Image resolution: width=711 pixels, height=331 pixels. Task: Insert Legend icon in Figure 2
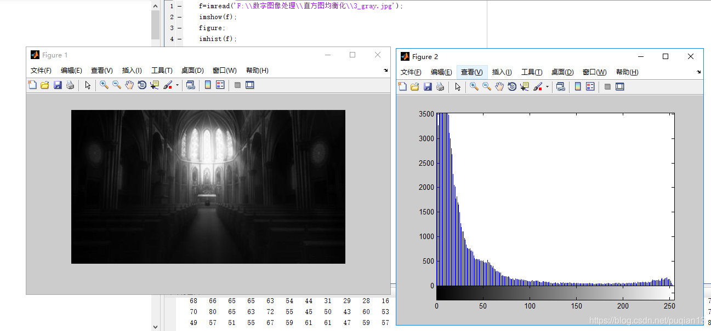pyautogui.click(x=590, y=86)
